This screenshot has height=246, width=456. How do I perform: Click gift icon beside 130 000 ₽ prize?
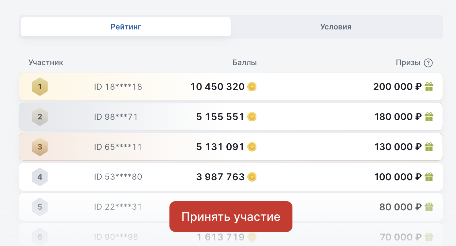click(x=429, y=147)
